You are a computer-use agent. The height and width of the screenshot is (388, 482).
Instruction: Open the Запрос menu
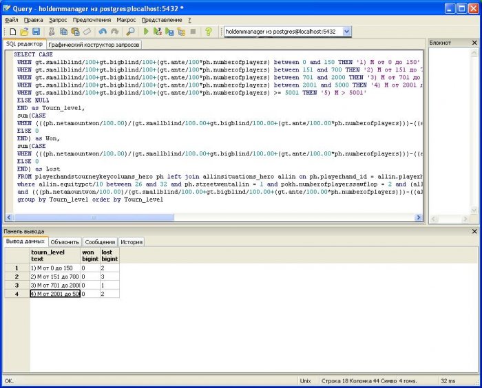(58, 20)
